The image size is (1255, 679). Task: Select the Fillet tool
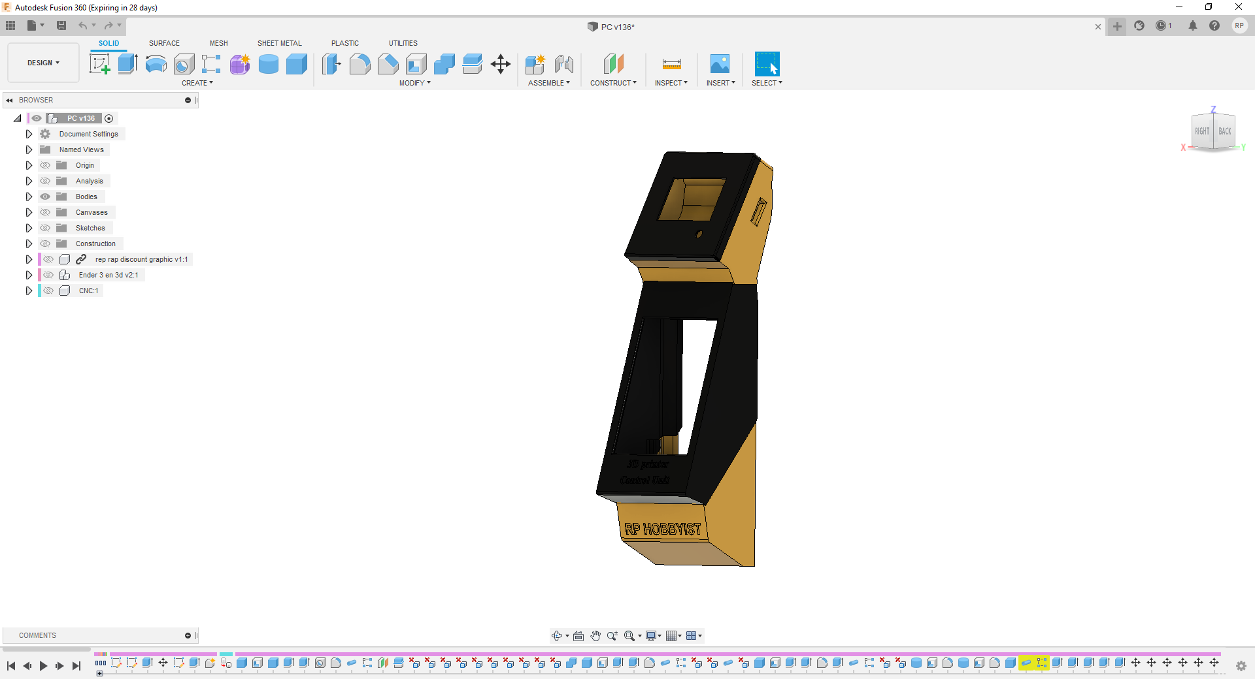360,64
